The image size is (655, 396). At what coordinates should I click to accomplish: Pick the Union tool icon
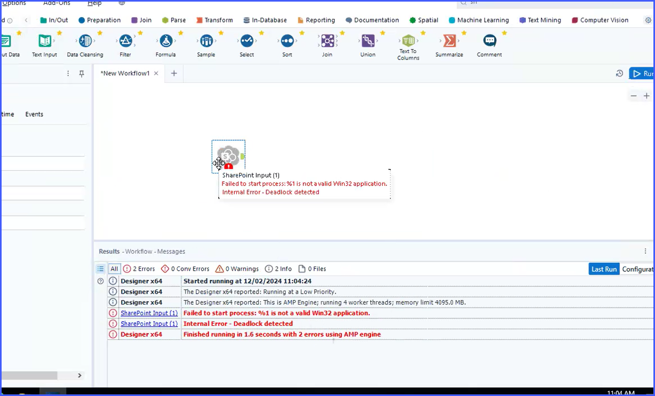368,41
